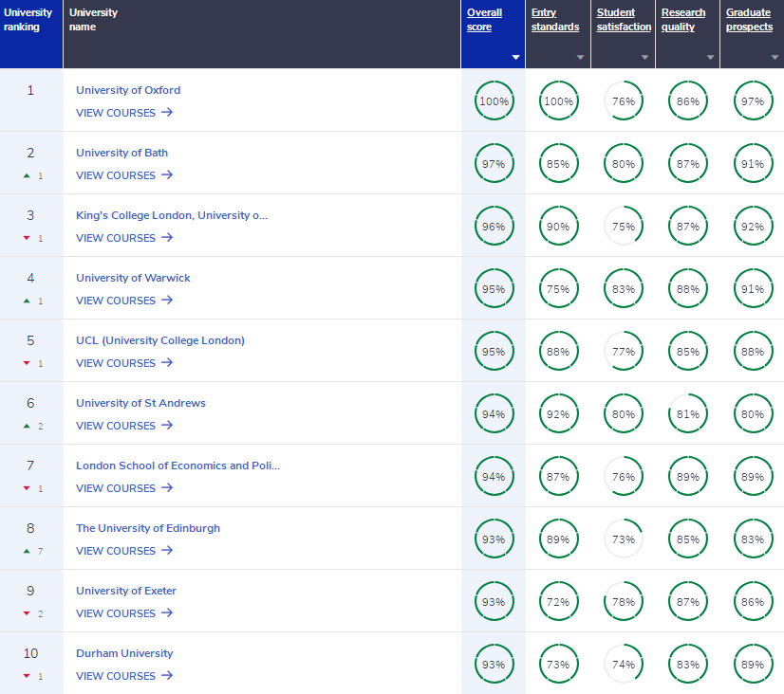Click UCL's 88% graduate prospects ring
Screen dimensions: 784x694
753,352
